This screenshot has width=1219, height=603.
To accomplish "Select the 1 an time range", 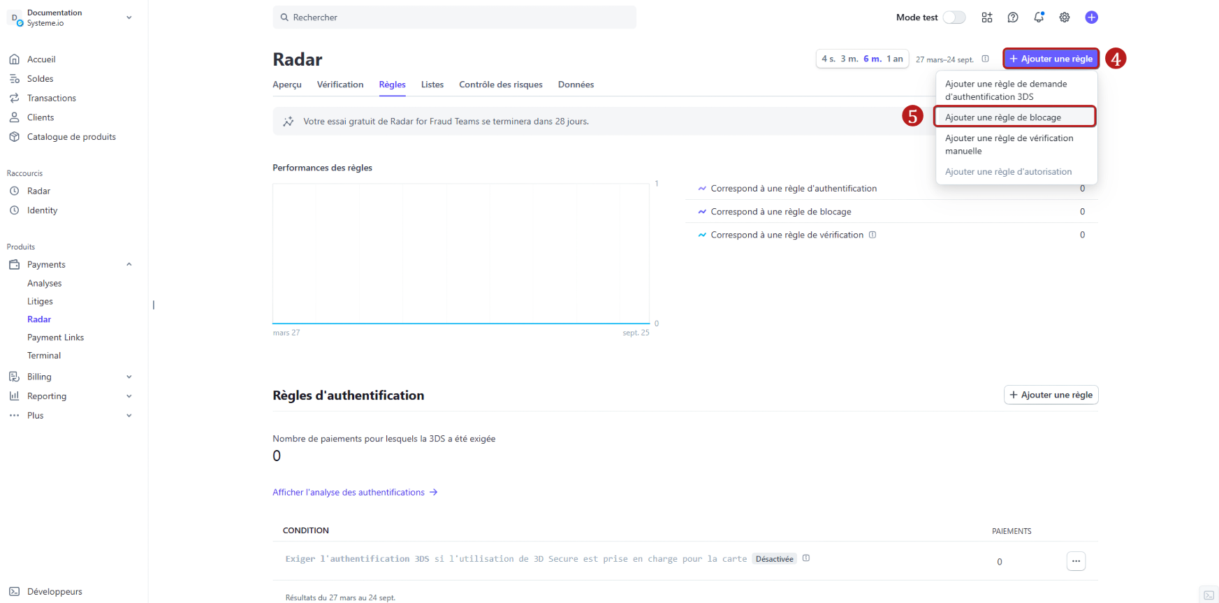I will [895, 59].
